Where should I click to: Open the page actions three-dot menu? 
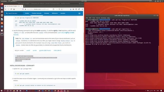[x=57, y=9]
